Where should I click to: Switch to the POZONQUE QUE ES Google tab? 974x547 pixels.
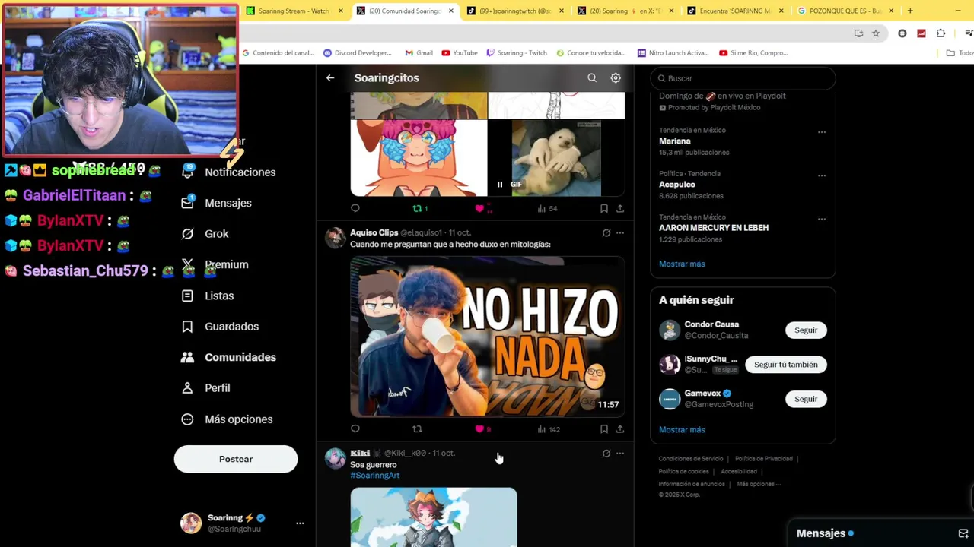pos(845,11)
